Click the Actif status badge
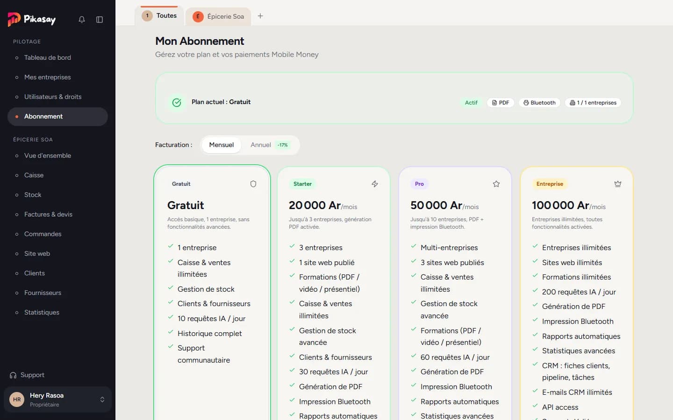 coord(471,103)
